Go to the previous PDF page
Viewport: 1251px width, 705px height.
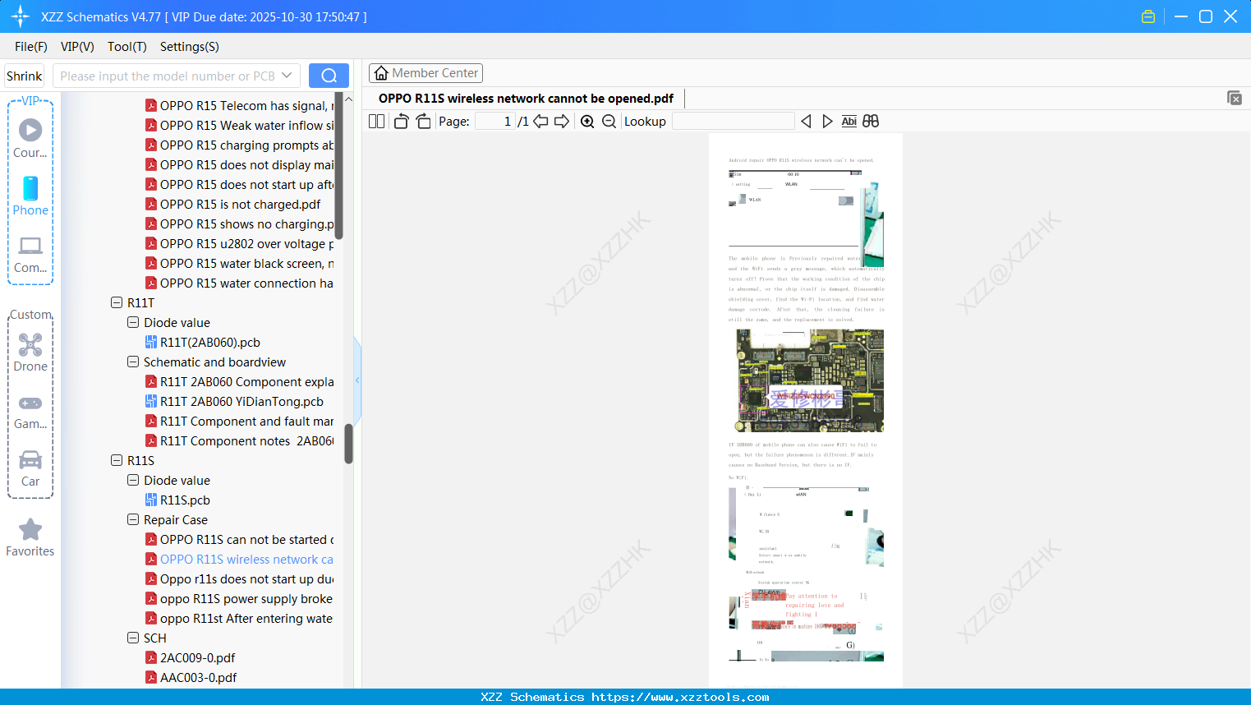coord(540,122)
